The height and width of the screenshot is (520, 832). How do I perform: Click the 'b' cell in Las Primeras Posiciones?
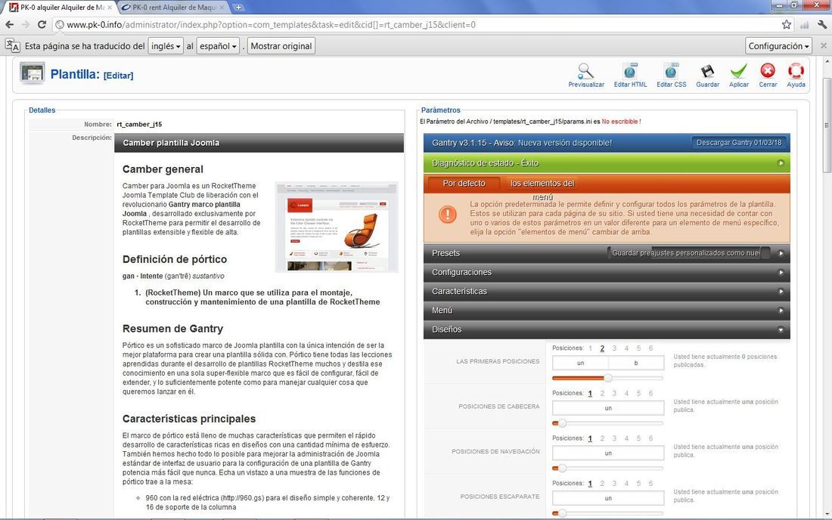[x=636, y=363]
